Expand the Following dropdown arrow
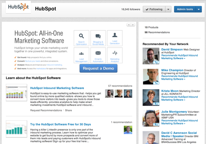This screenshot has height=144, width=206. (x=168, y=9)
